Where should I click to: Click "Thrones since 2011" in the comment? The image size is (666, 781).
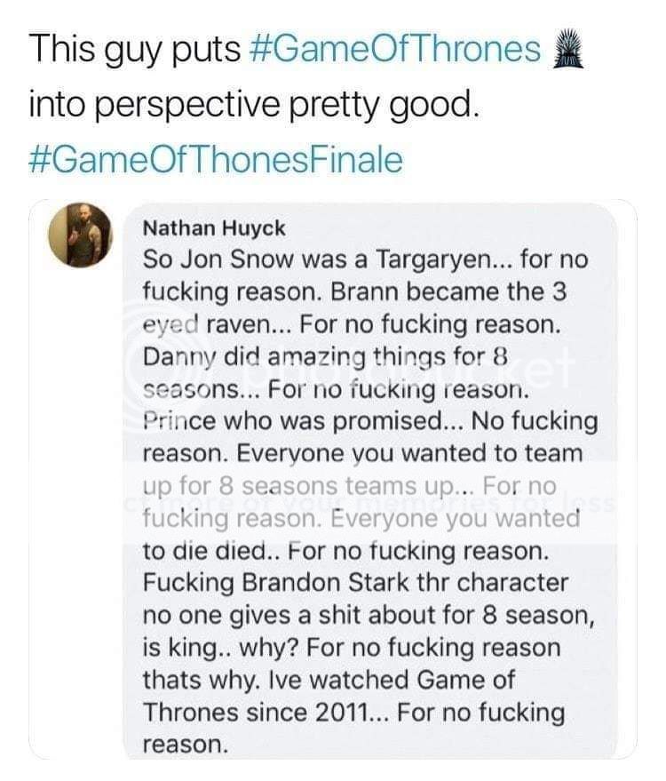266,713
